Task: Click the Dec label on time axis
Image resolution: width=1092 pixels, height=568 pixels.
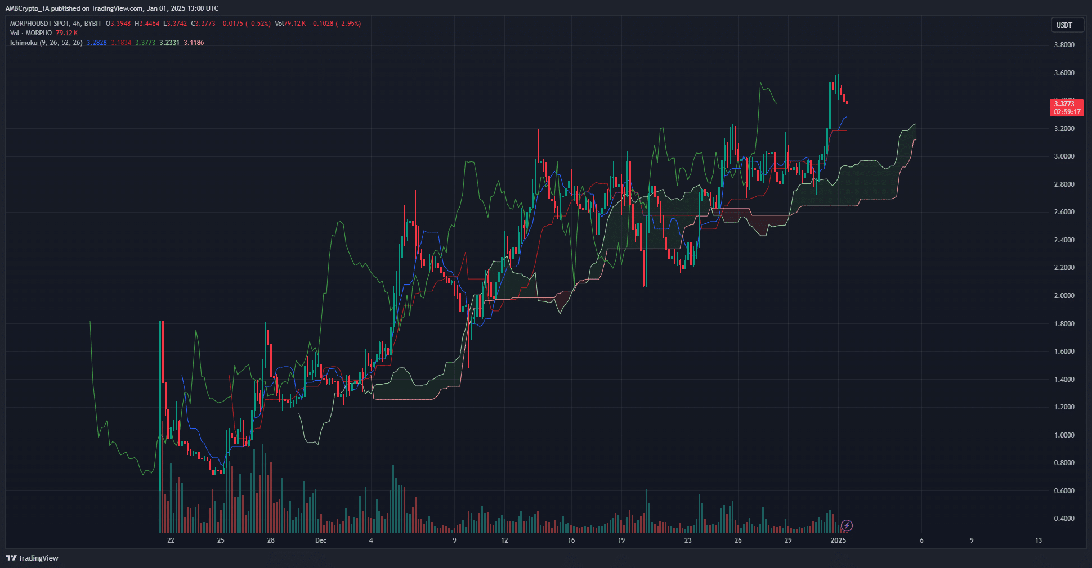Action: pyautogui.click(x=320, y=540)
